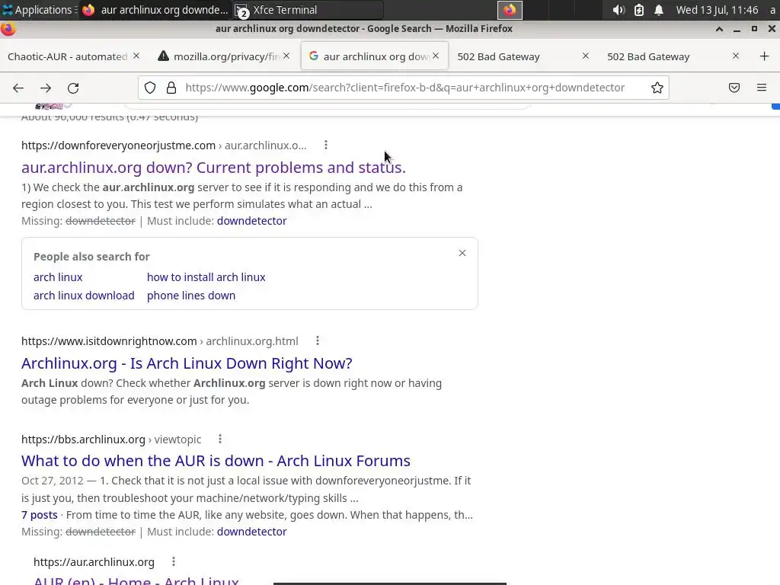Reload the current Google search page
The height and width of the screenshot is (585, 780).
[73, 88]
